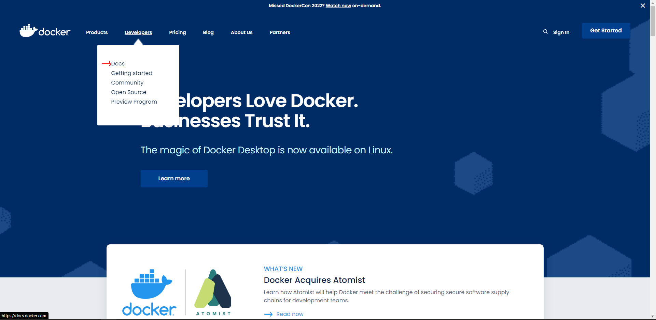Screen dimensions: 656x320
Task: Click the Docker Desktop Linux tagline
Action: tap(267, 150)
